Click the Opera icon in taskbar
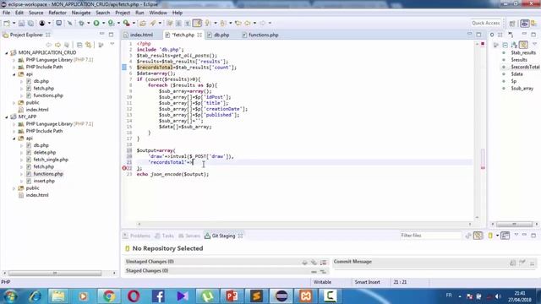Screen dimensions: 541x304 pyautogui.click(x=134, y=296)
